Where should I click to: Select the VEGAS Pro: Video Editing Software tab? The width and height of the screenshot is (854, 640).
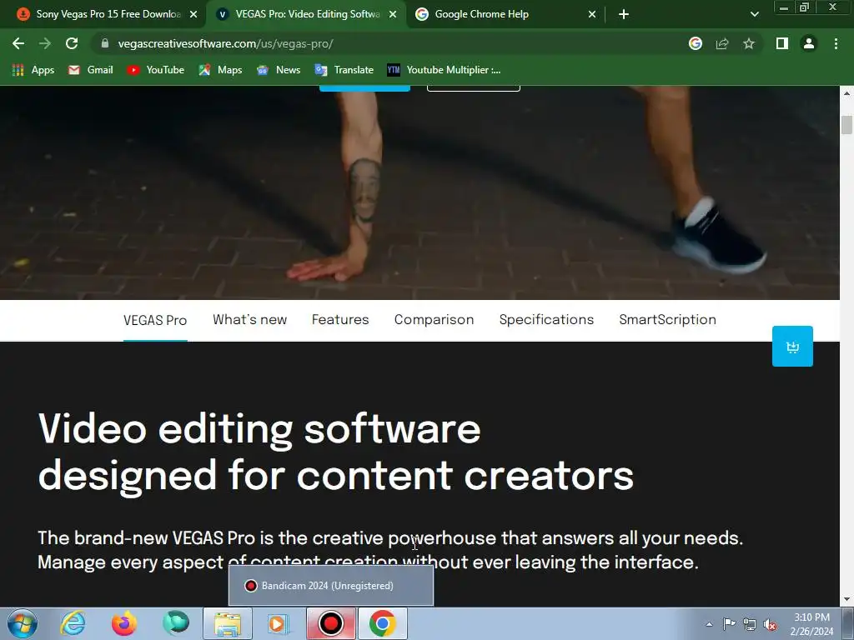(x=308, y=14)
